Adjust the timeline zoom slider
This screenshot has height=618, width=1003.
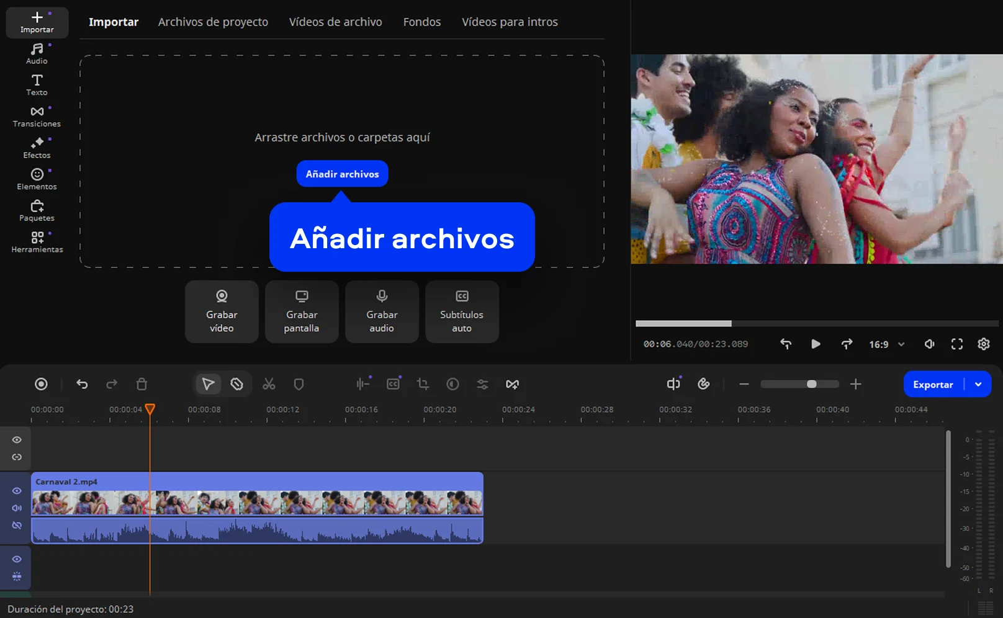click(x=811, y=384)
